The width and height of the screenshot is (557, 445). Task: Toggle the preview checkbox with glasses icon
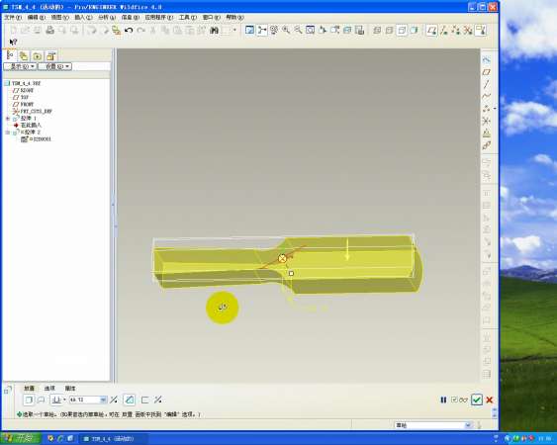pyautogui.click(x=459, y=400)
